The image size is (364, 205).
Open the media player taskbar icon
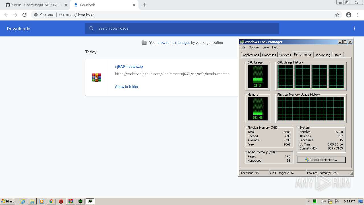tap(42, 201)
